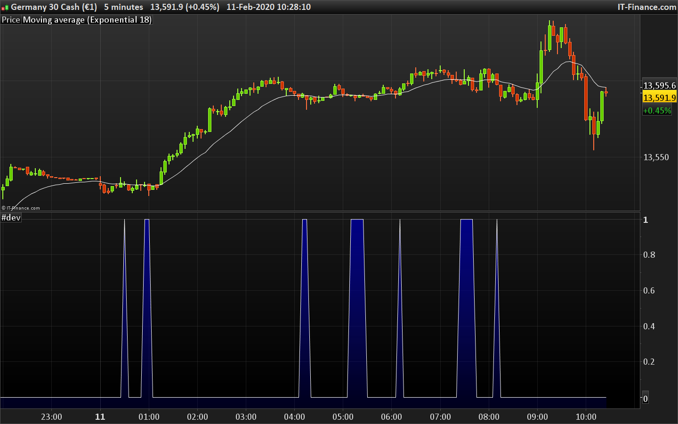Click the instrument chart icon beside Germany 30

tap(5, 8)
